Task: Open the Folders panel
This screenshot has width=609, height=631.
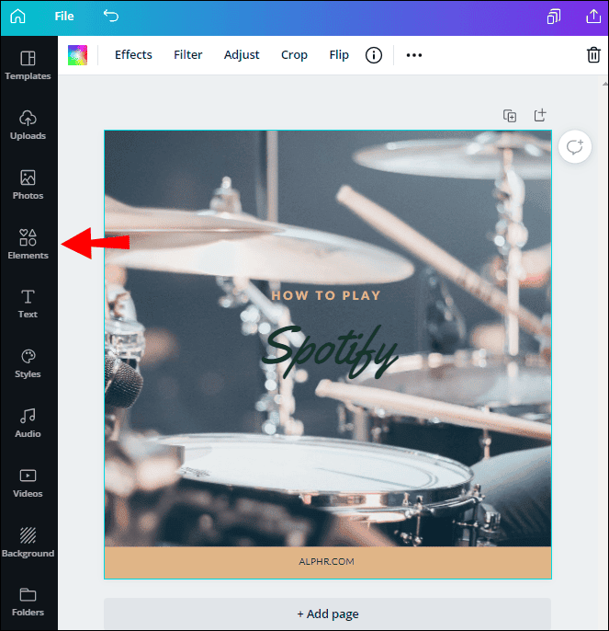Action: (28, 602)
